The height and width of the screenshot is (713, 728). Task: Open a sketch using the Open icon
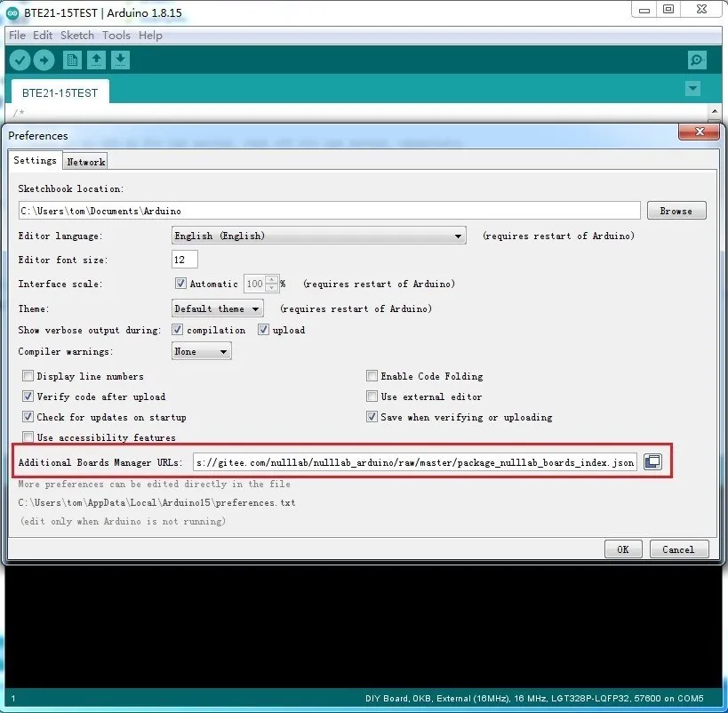click(96, 60)
